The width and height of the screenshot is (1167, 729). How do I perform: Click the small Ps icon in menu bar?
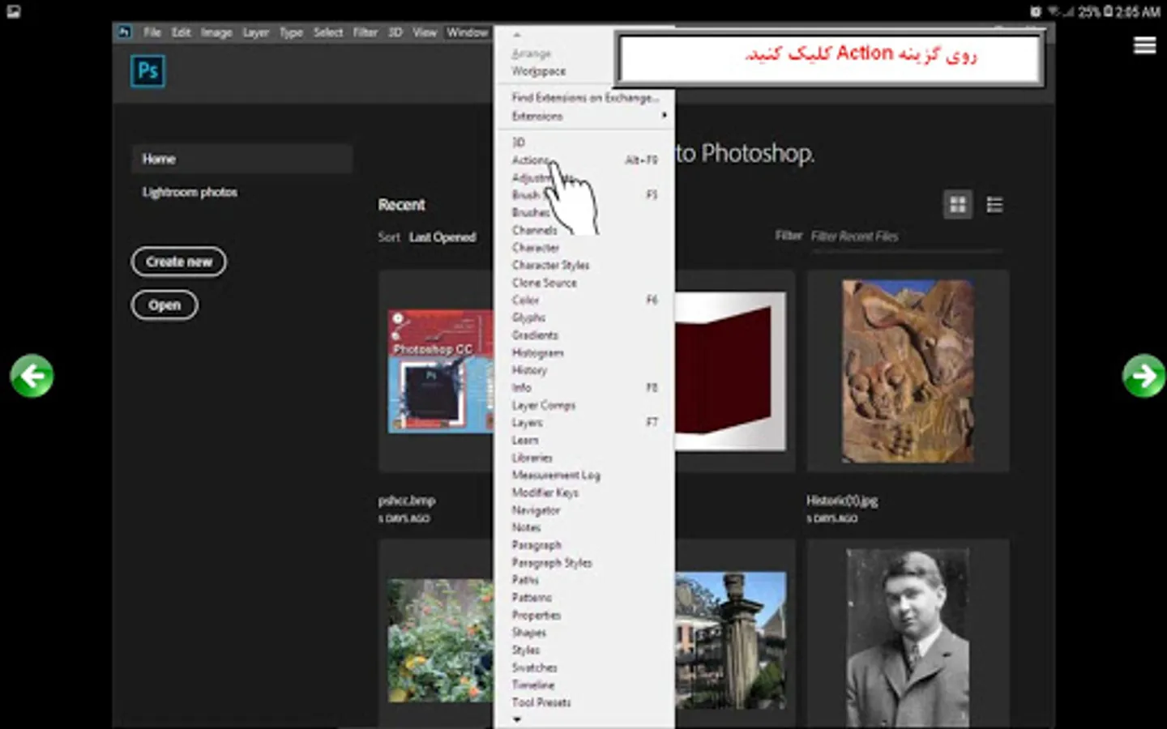pos(124,32)
